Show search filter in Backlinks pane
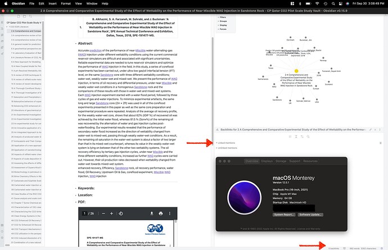This screenshot has width=388, height=250. pyautogui.click(x=308, y=137)
